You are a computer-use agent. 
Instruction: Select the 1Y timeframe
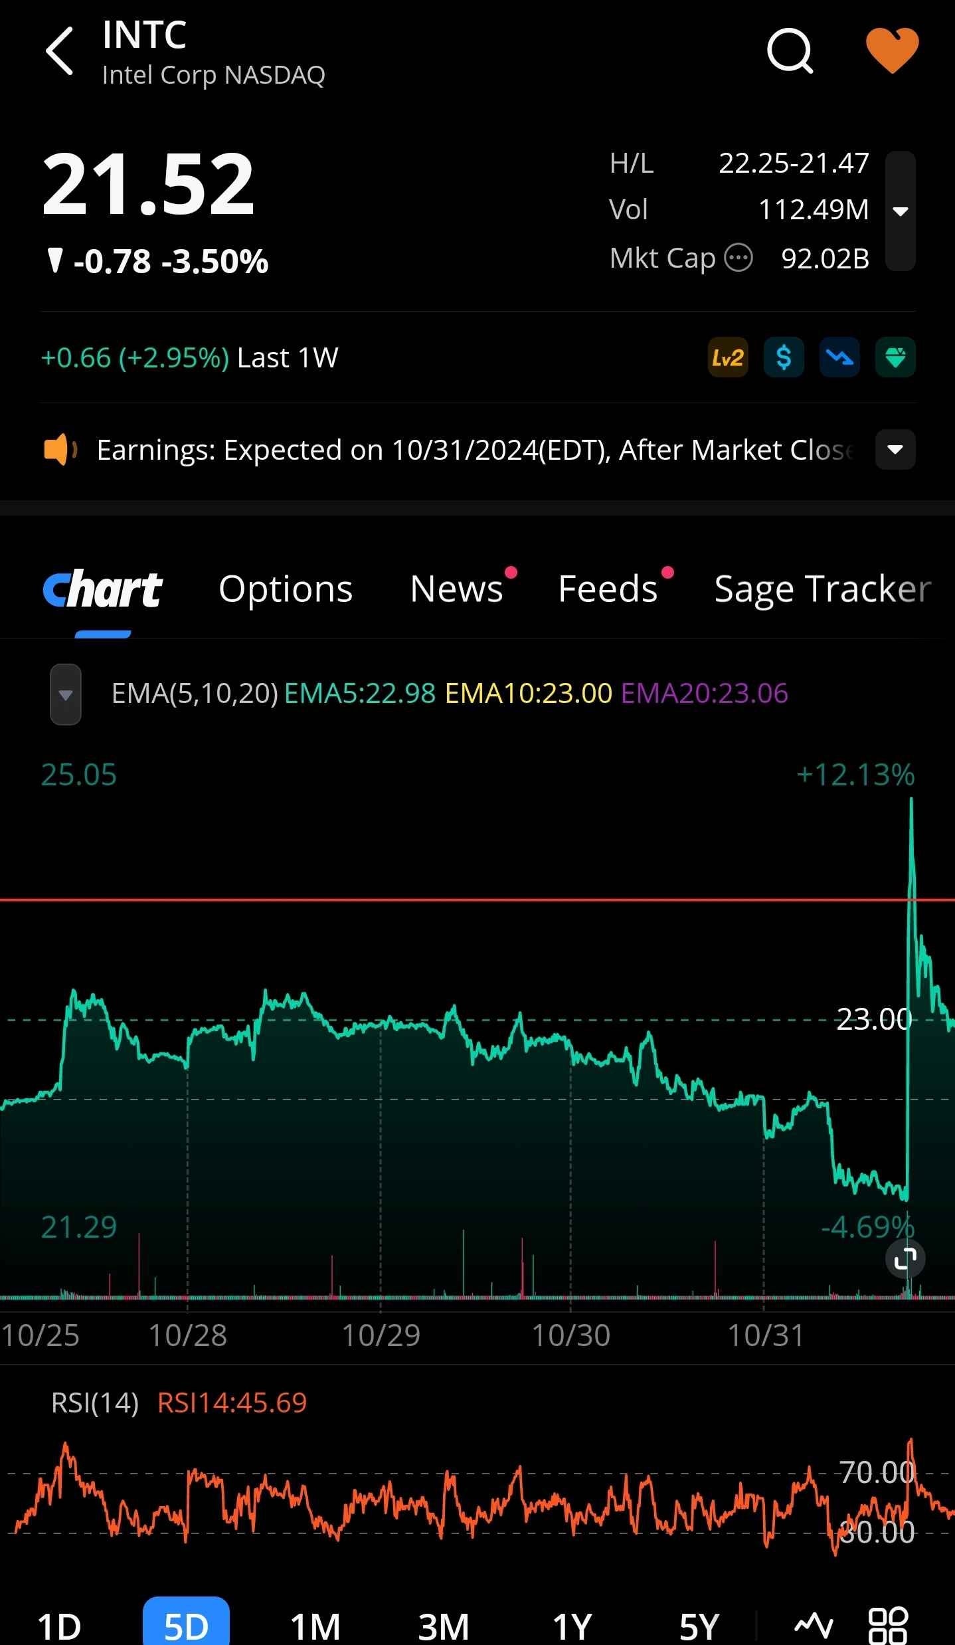(572, 1626)
